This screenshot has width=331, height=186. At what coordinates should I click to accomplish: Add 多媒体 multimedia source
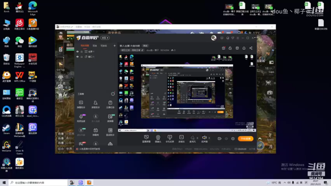[181, 139]
